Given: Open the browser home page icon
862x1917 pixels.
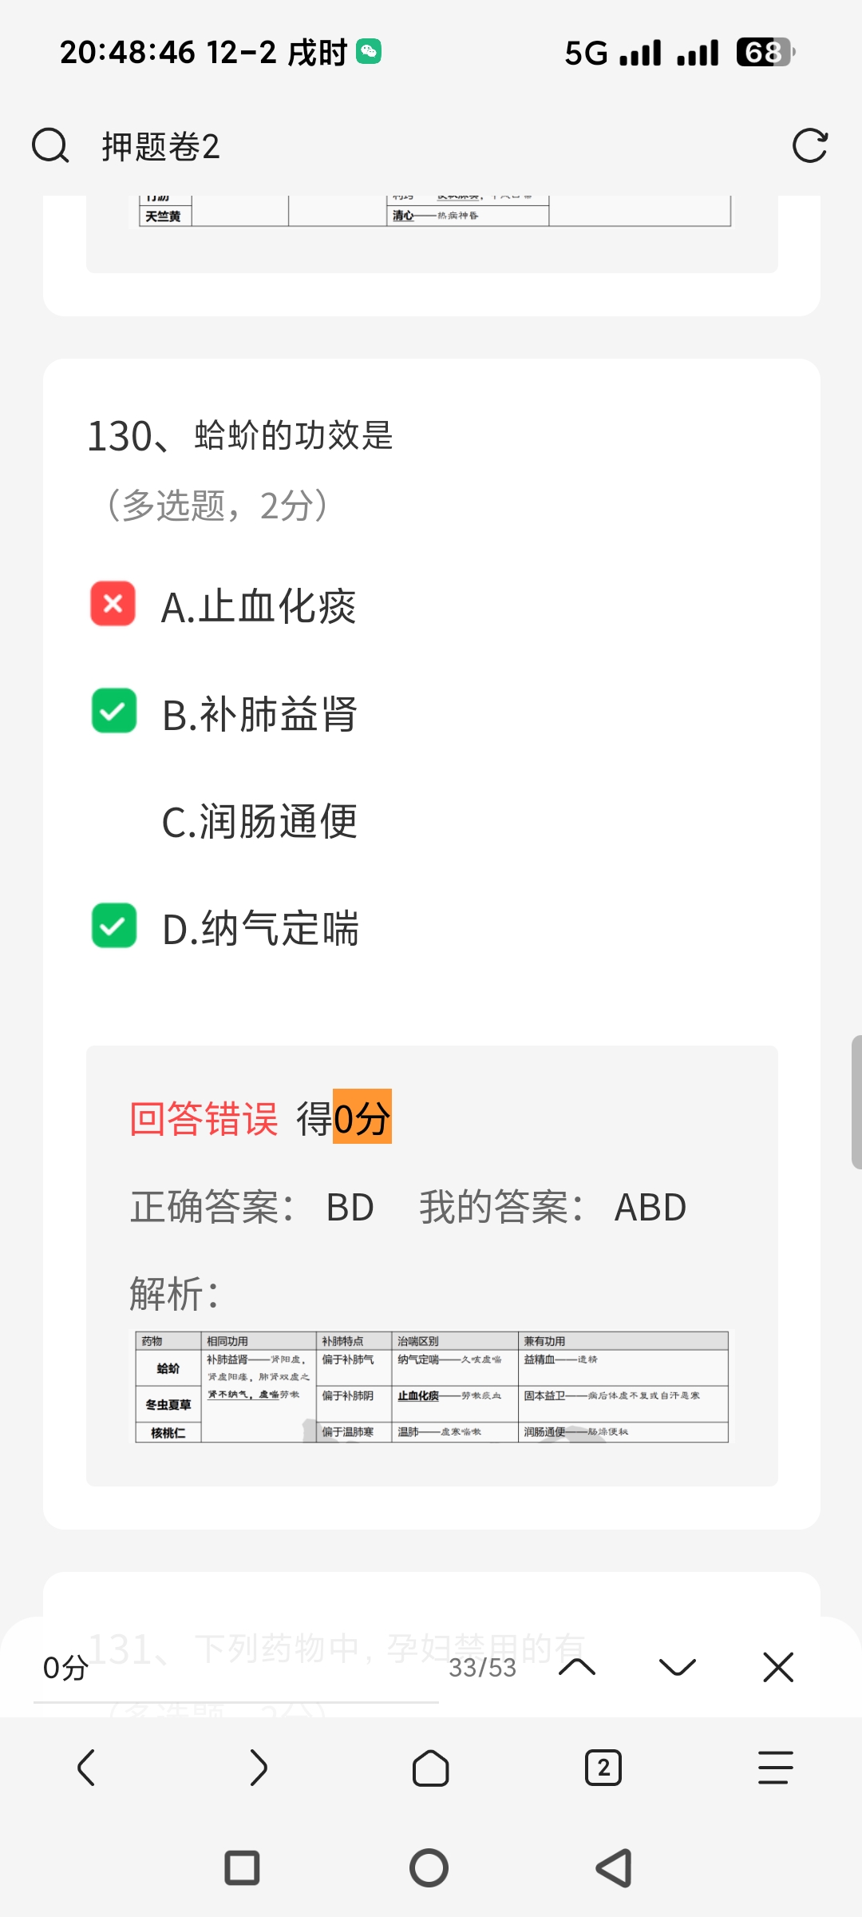Looking at the screenshot, I should point(430,1768).
